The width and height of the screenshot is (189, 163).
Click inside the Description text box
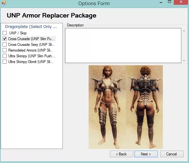[x=123, y=46]
